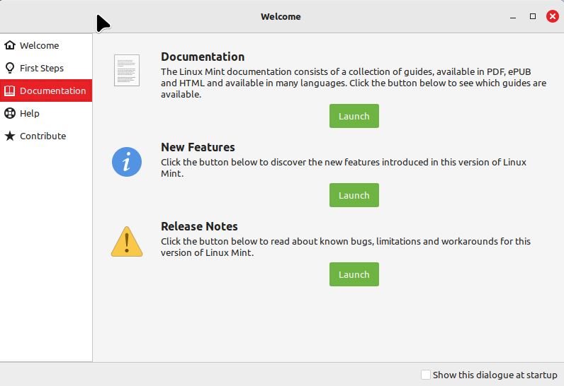The image size is (564, 386).
Task: Minimize the Welcome window
Action: (513, 17)
